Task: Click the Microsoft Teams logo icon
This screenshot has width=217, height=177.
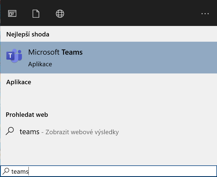Action: [14, 56]
